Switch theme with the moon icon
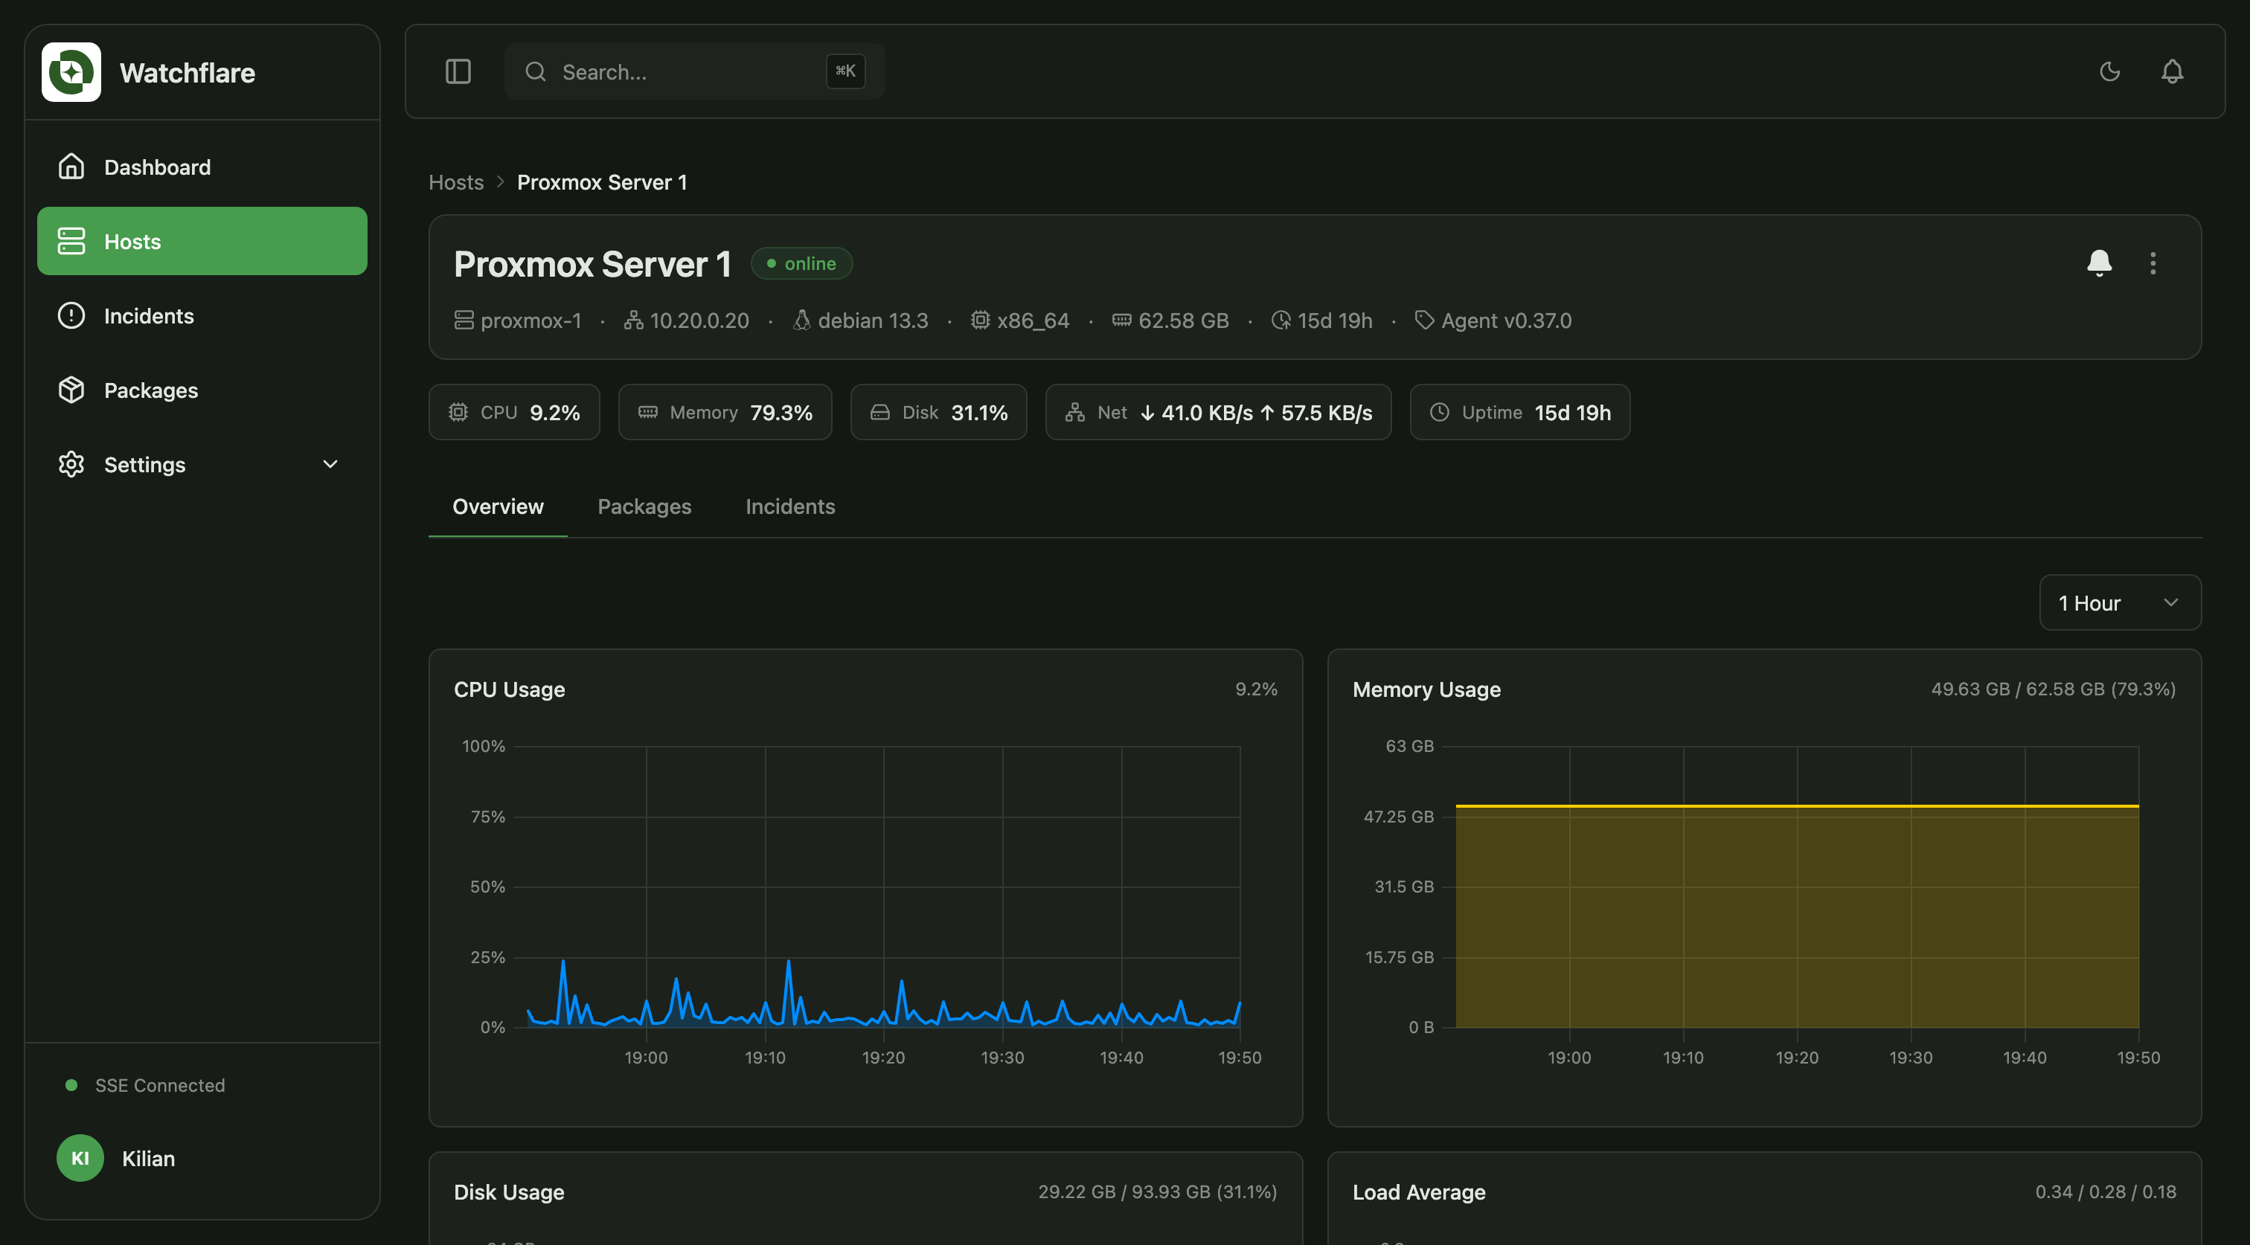Screen dimensions: 2250x1245 (2109, 71)
